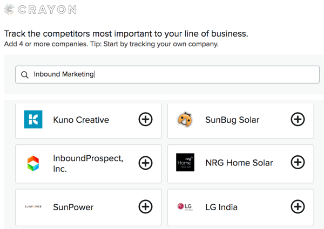Click the SunPower logo
Image resolution: width=324 pixels, height=229 pixels.
coord(33,207)
